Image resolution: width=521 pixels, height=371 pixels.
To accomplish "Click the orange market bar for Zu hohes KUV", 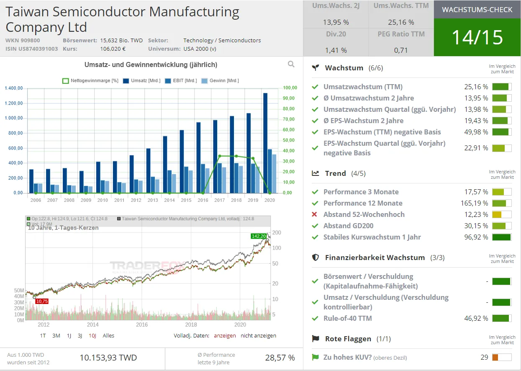I will (502, 358).
